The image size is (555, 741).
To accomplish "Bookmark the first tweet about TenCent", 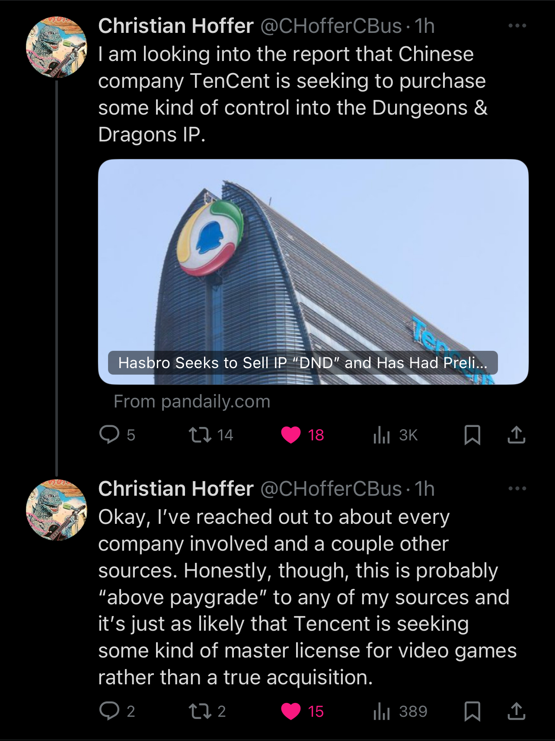I will [x=472, y=434].
